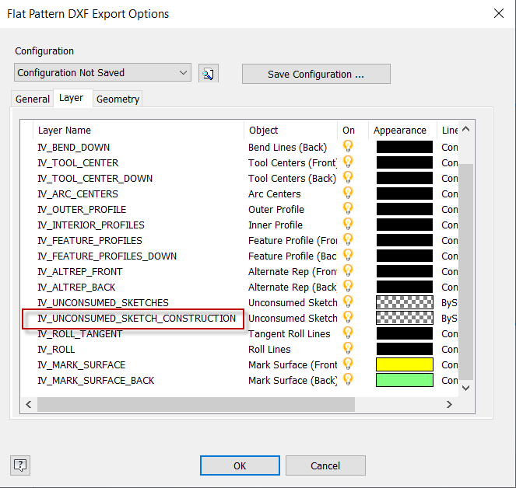The width and height of the screenshot is (516, 488).
Task: Click the Layer Name column header
Action: [x=139, y=130]
